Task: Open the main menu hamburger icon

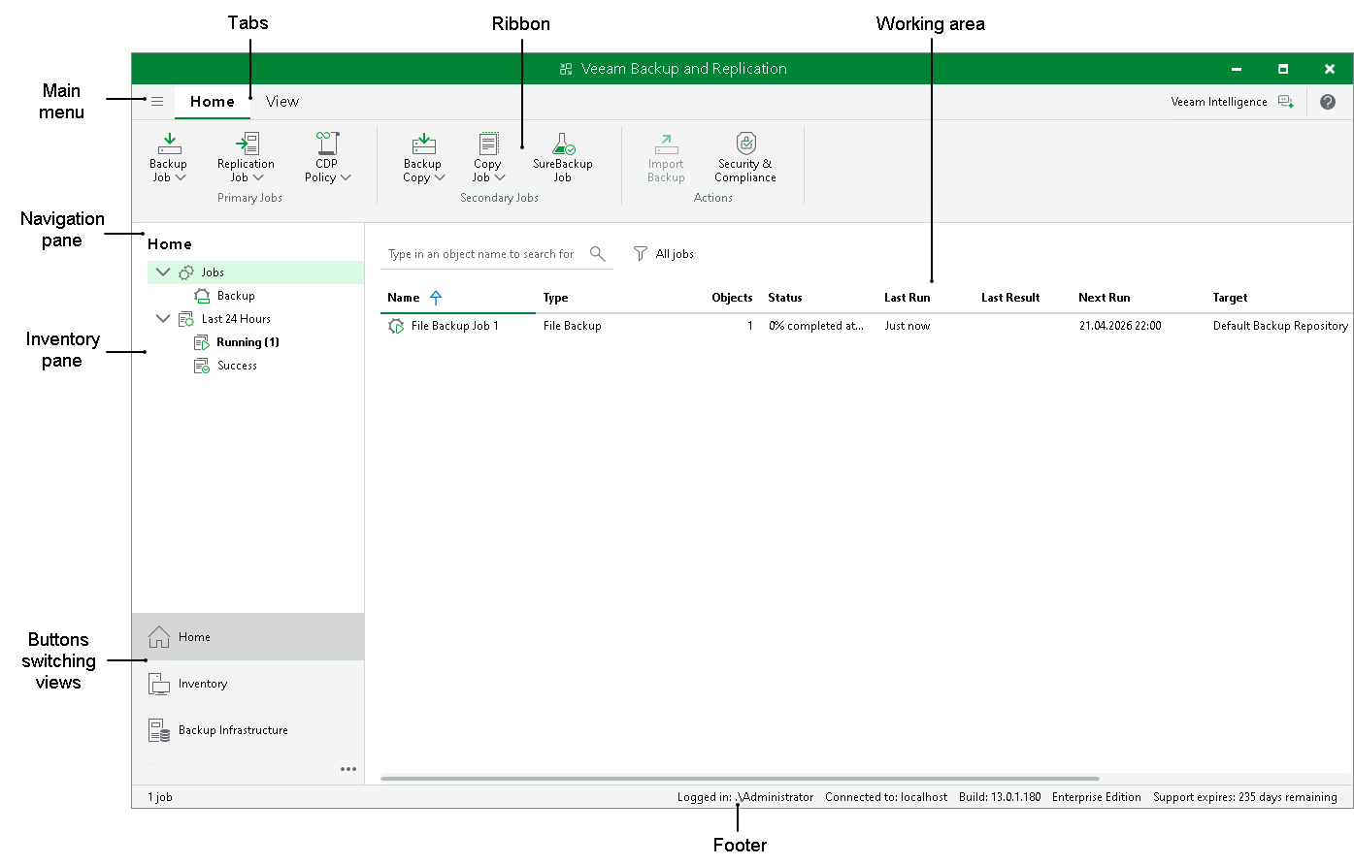Action: 157,102
